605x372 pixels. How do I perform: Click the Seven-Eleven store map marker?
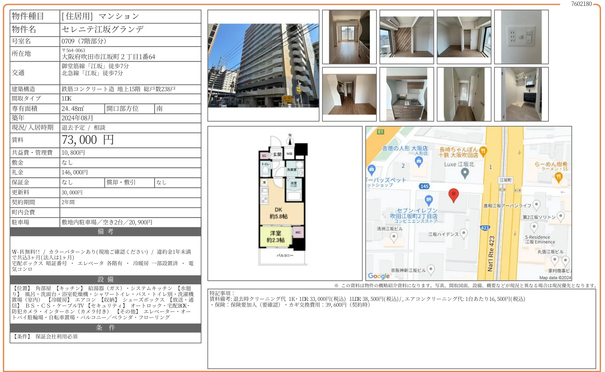(429, 200)
